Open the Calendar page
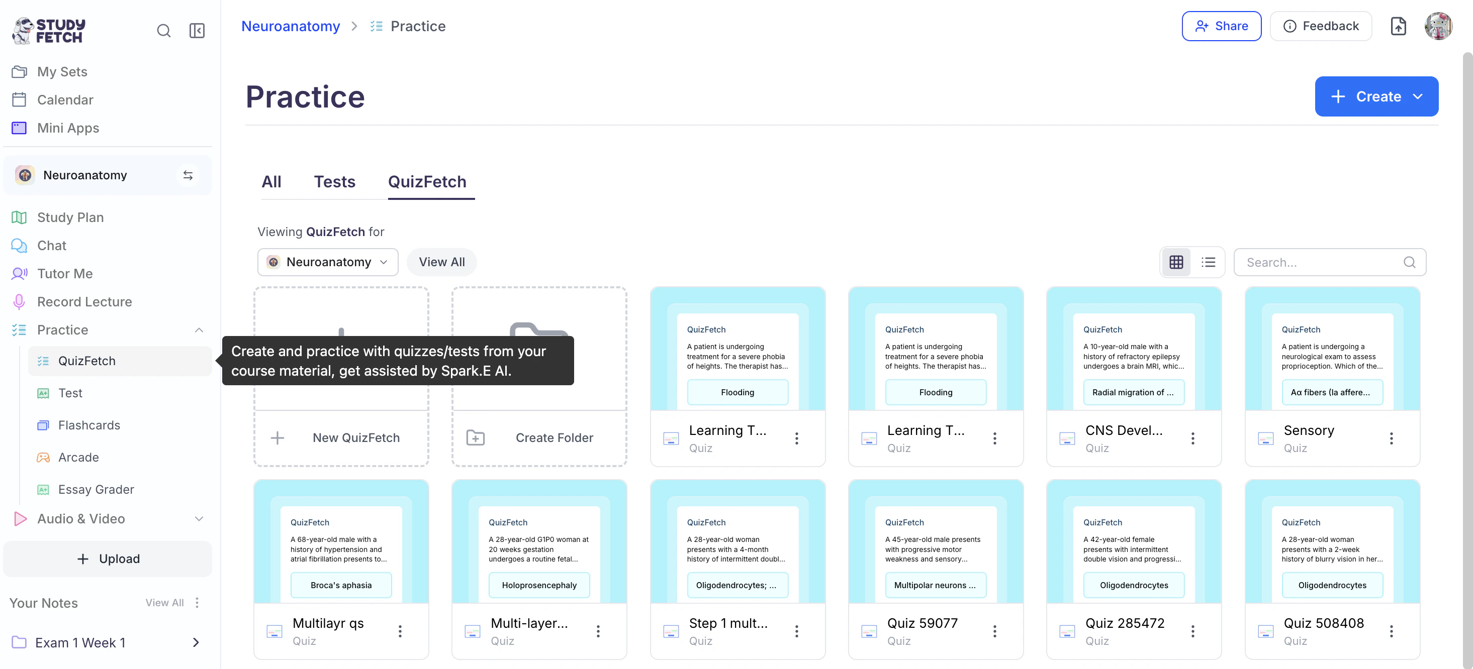Viewport: 1473px width, 669px height. (65, 99)
